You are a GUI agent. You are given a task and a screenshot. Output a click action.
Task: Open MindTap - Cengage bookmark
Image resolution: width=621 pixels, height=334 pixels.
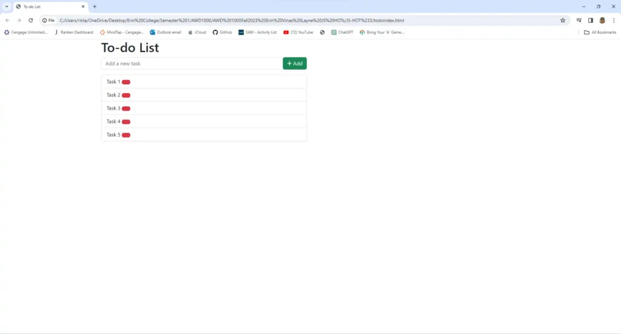click(x=121, y=33)
